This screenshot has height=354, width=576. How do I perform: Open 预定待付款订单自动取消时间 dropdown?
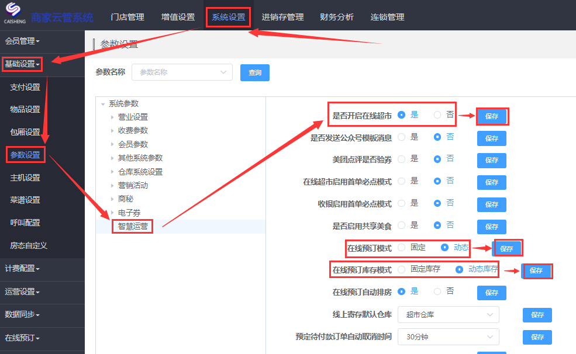click(x=448, y=336)
